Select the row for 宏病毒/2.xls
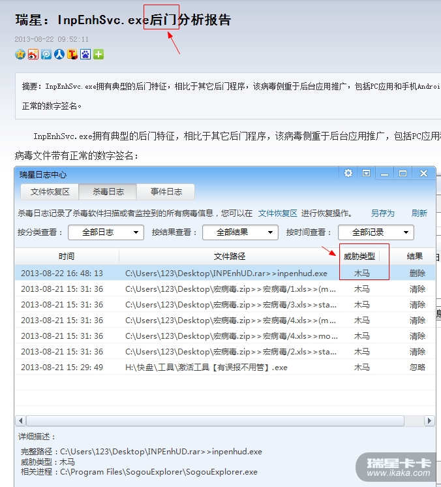441x487 pixels. (225, 352)
